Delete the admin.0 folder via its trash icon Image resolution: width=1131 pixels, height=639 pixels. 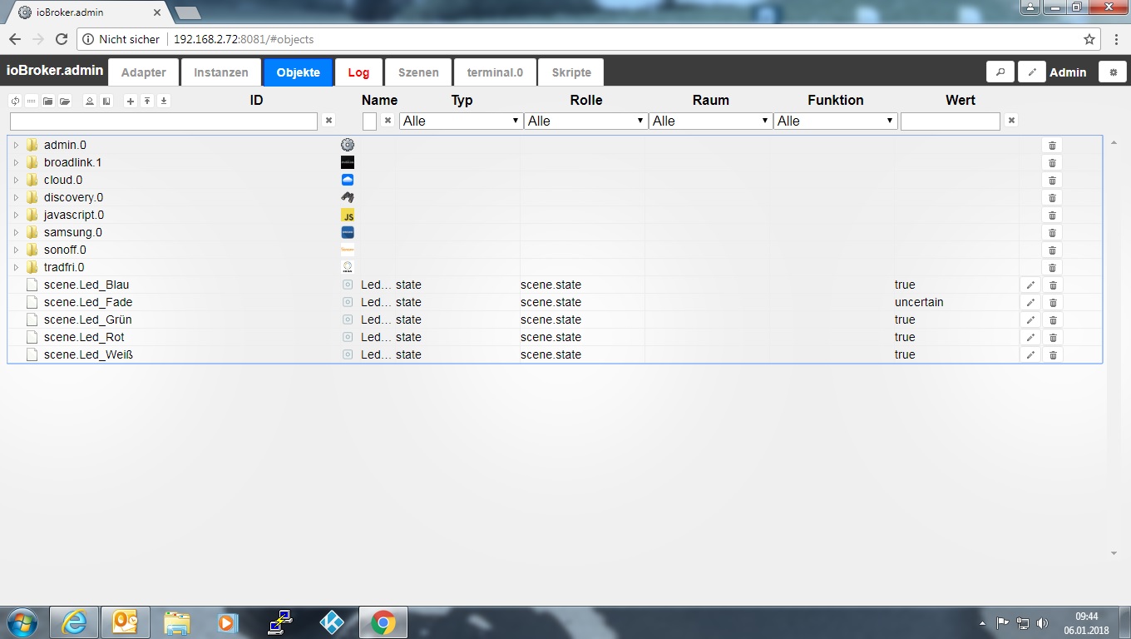(x=1052, y=145)
